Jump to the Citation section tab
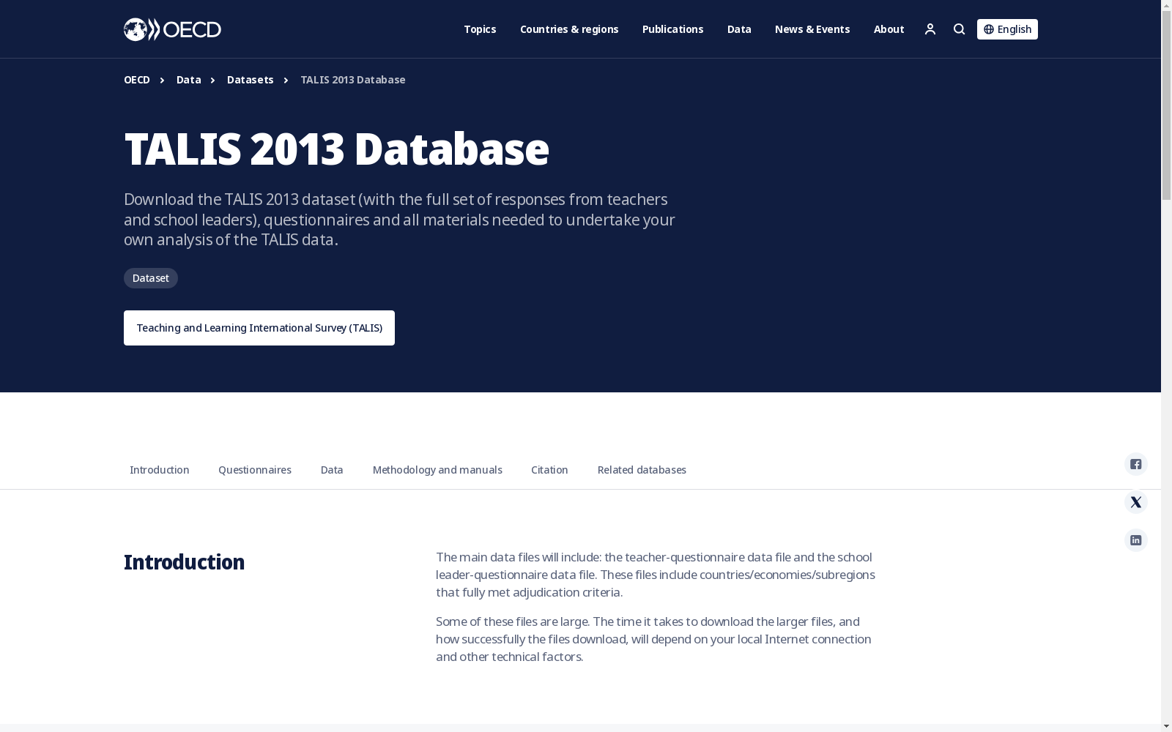This screenshot has height=732, width=1172. tap(549, 470)
